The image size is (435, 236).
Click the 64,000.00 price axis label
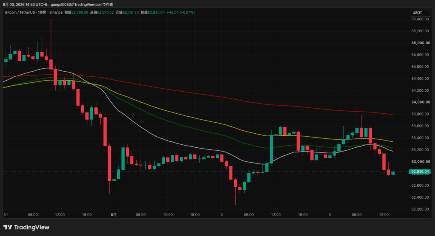[421, 102]
